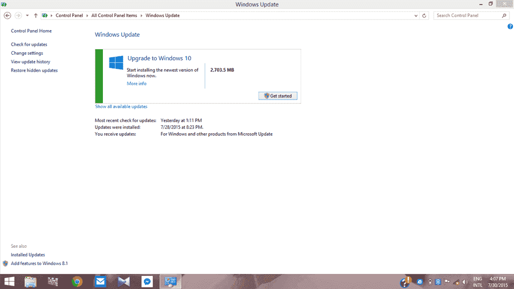Click 'Yesterday at 1:11 PM' check time
The image size is (514, 289).
[181, 121]
